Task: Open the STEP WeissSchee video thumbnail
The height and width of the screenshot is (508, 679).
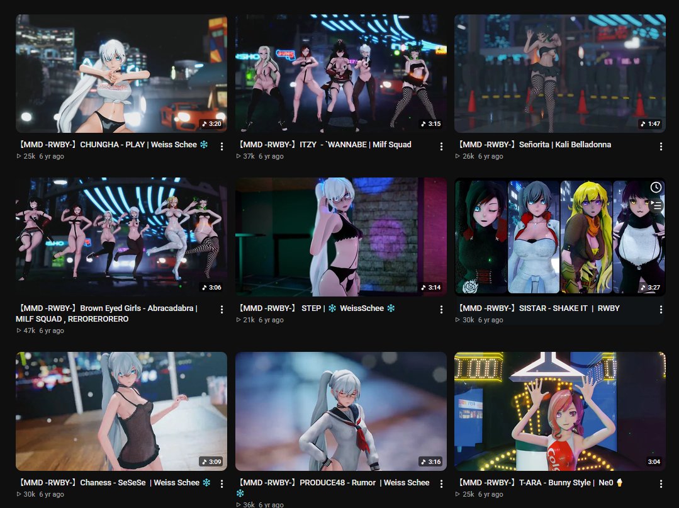Action: click(341, 237)
